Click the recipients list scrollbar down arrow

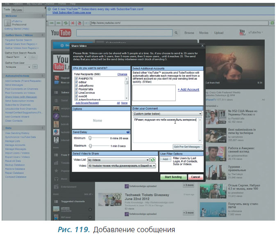click(127, 98)
